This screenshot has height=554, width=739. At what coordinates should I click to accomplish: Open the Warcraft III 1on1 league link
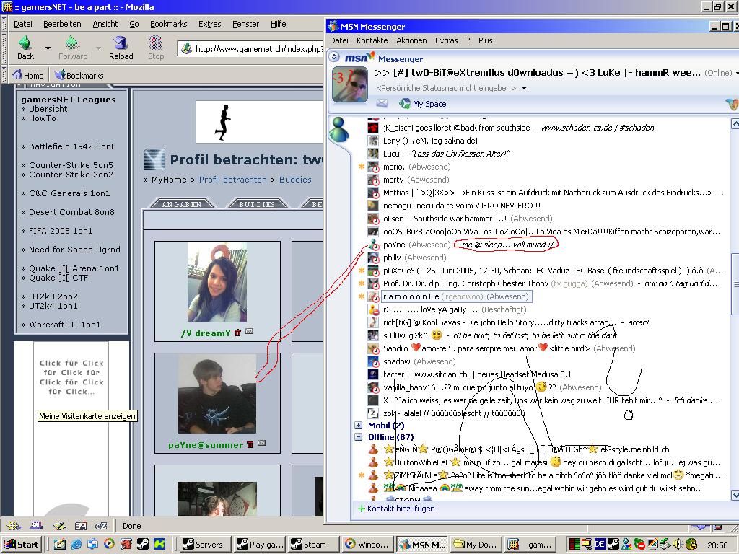pos(64,325)
